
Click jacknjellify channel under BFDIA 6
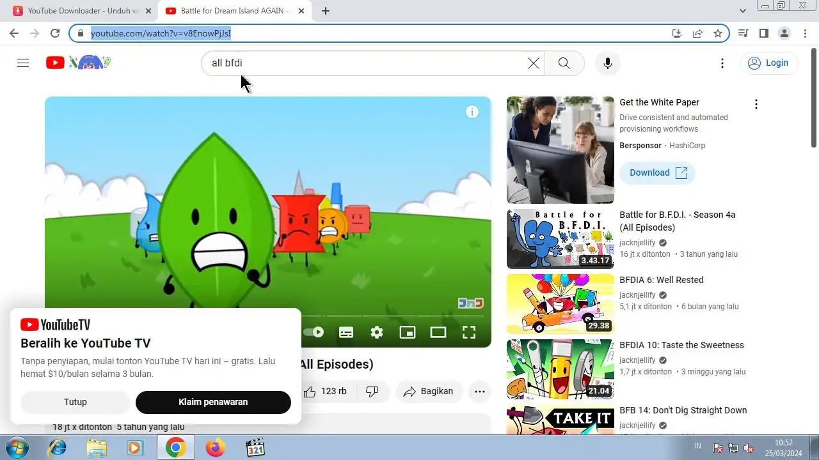[x=637, y=295]
